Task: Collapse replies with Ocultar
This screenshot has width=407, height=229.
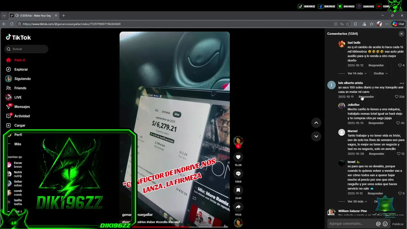Action: pos(381,73)
